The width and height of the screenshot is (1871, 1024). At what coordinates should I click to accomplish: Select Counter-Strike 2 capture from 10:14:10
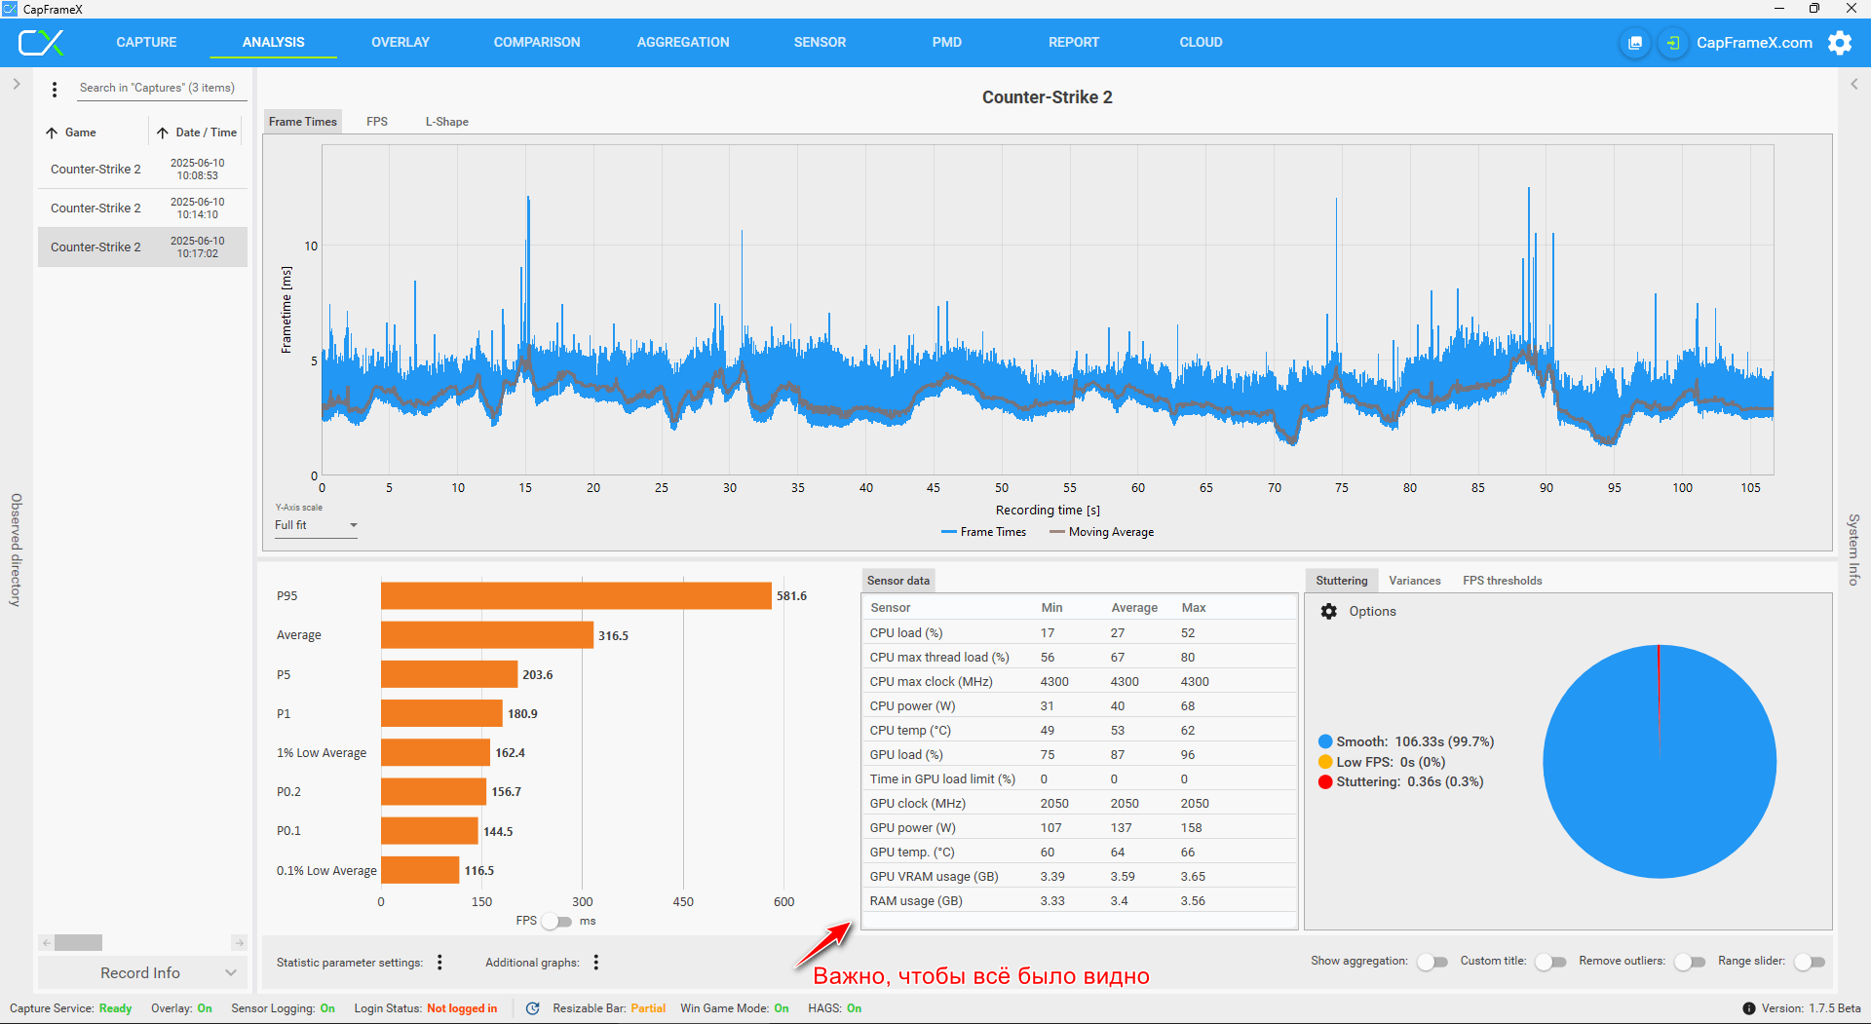[142, 209]
